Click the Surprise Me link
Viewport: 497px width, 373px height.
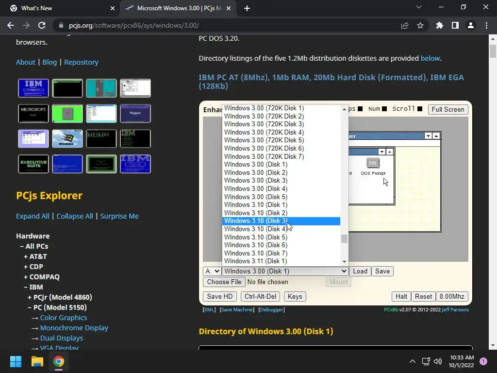click(x=119, y=216)
